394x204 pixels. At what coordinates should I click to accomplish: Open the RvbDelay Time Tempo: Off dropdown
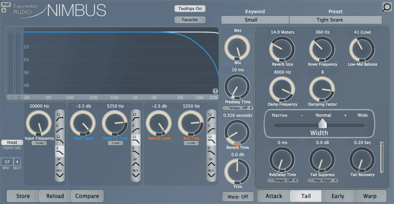click(283, 180)
